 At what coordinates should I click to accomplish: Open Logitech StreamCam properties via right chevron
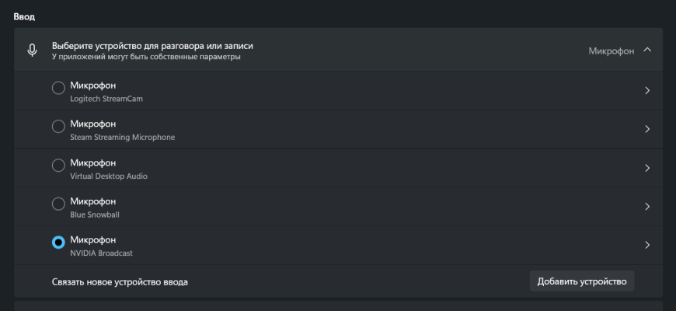pyautogui.click(x=646, y=91)
